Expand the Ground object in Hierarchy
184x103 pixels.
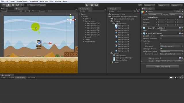pyautogui.click(x=84, y=37)
